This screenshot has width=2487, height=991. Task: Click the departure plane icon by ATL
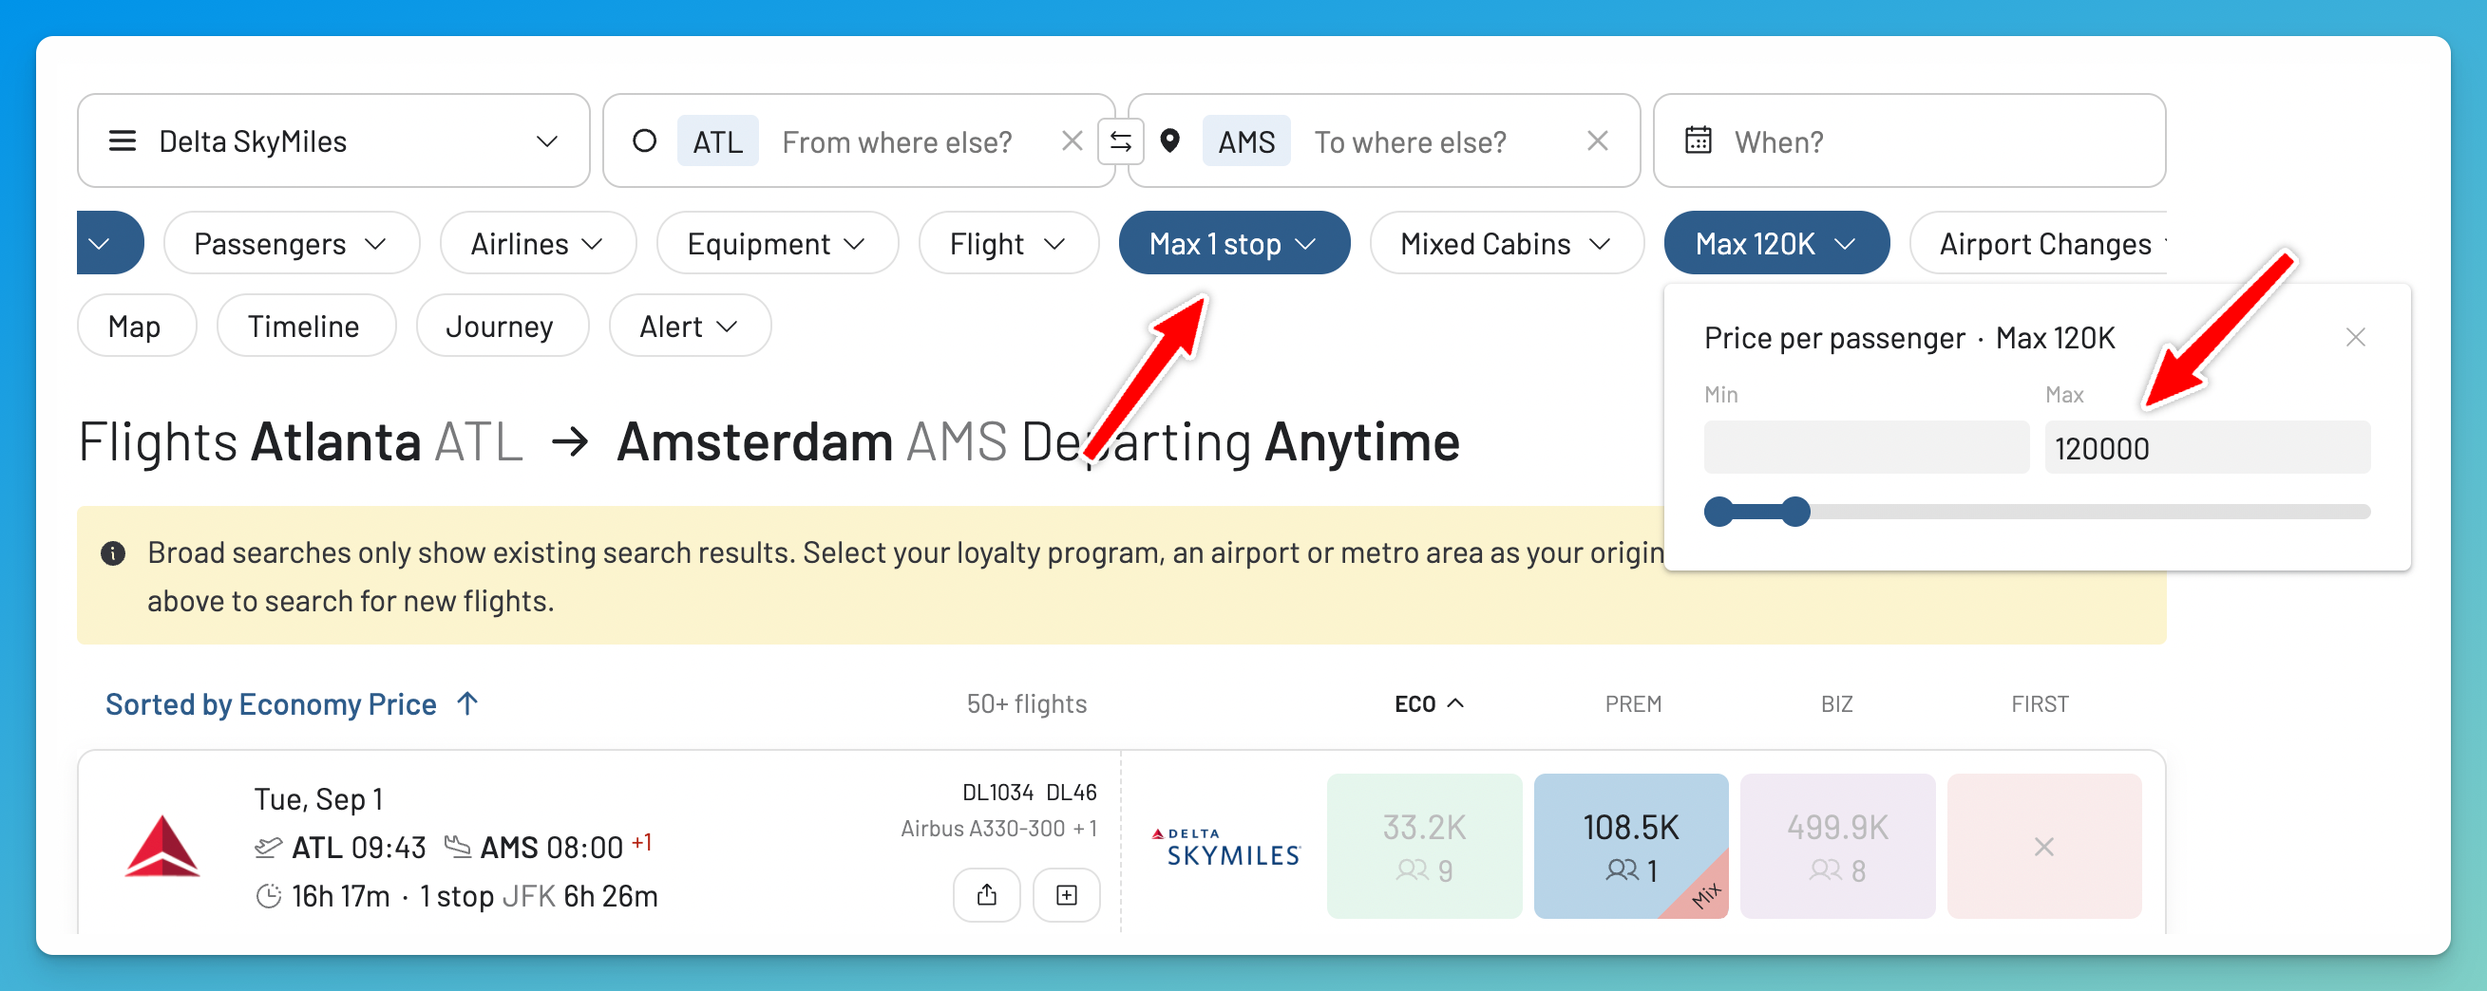pyautogui.click(x=269, y=848)
